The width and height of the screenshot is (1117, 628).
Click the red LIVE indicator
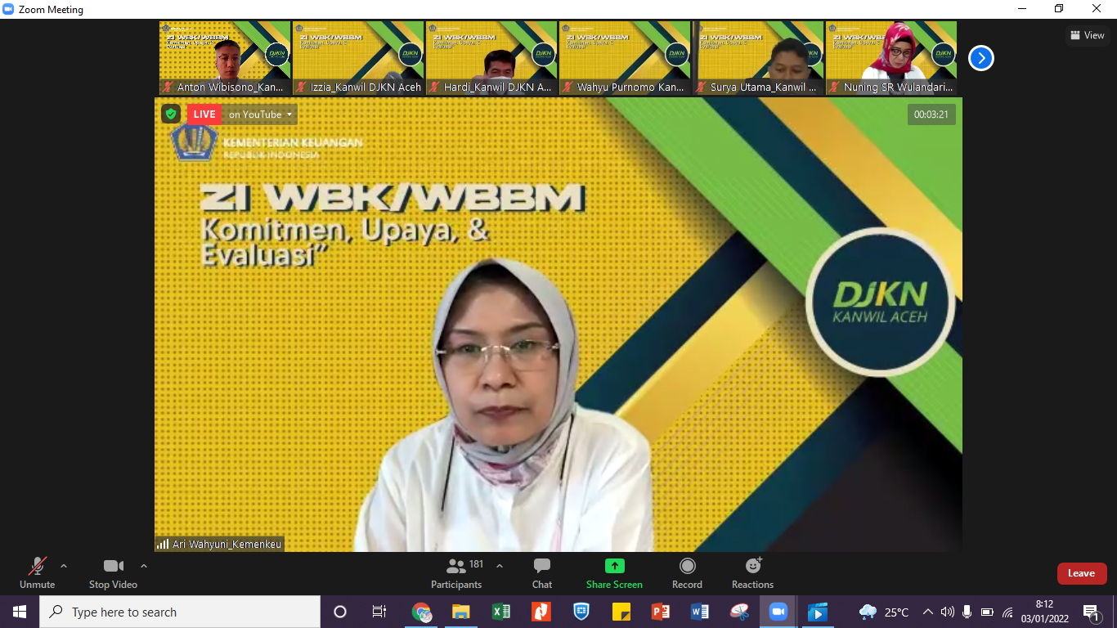coord(204,114)
